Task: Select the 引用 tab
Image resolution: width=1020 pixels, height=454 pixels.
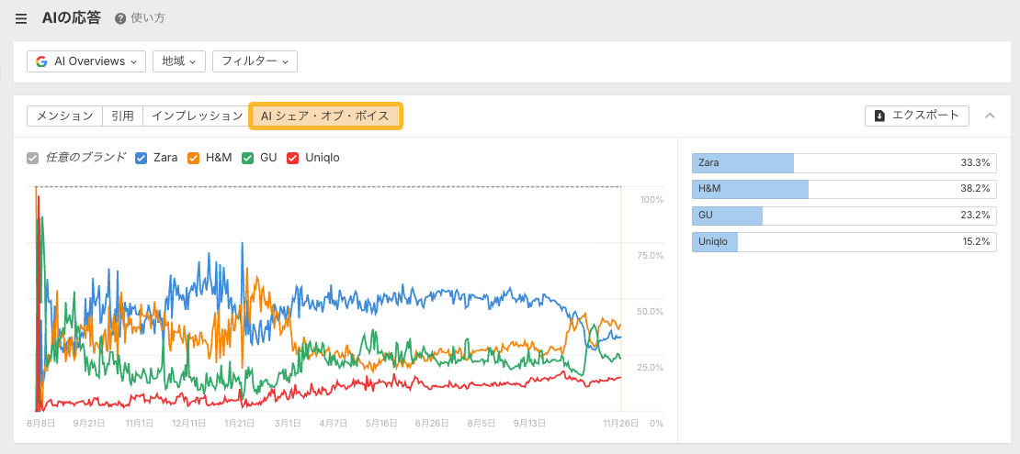Action: (122, 116)
